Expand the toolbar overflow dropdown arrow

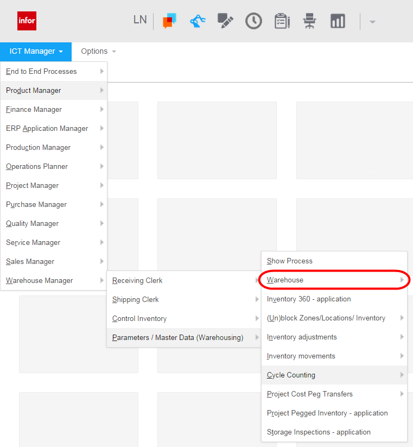tap(372, 22)
